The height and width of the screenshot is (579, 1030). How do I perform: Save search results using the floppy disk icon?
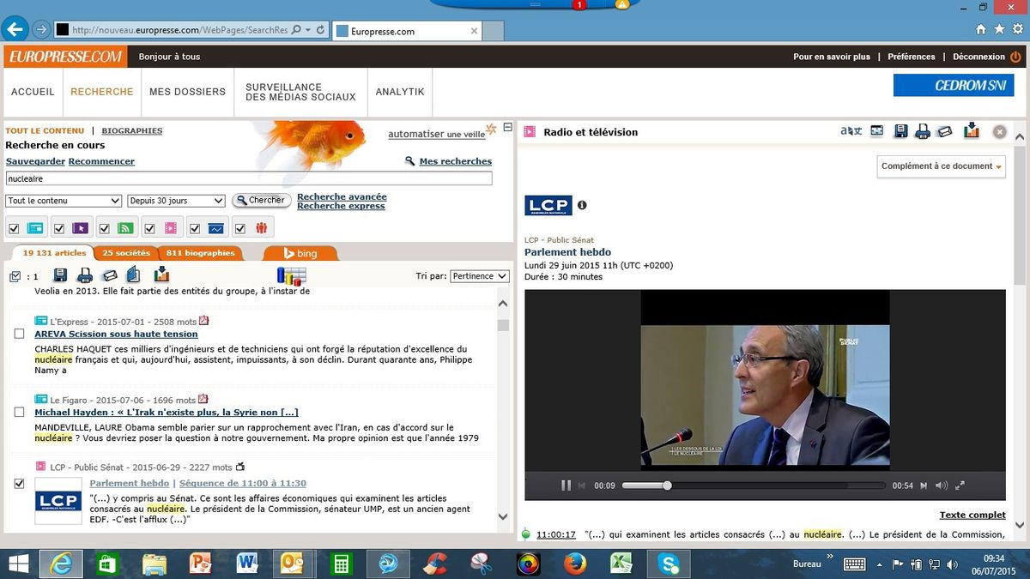point(61,275)
